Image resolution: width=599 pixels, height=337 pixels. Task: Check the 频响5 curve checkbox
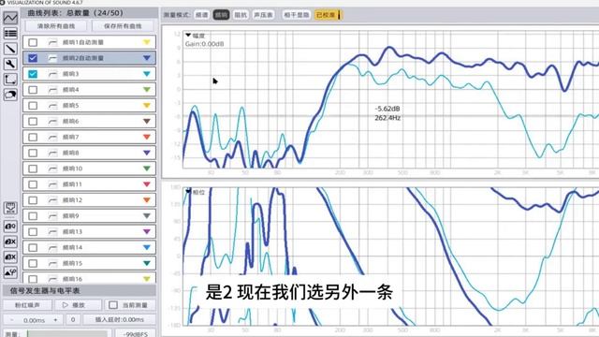33,106
